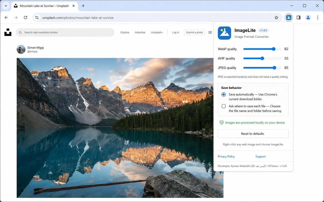
Task: Click the v1.4.0 version badge
Action: tap(263, 30)
